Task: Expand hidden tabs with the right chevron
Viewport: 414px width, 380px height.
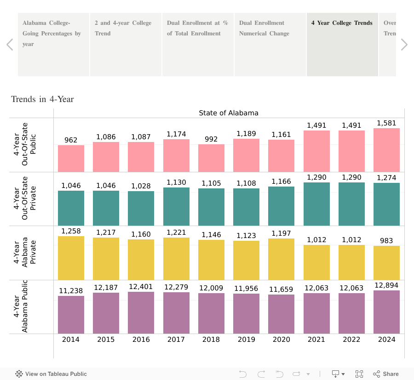Action: [404, 45]
